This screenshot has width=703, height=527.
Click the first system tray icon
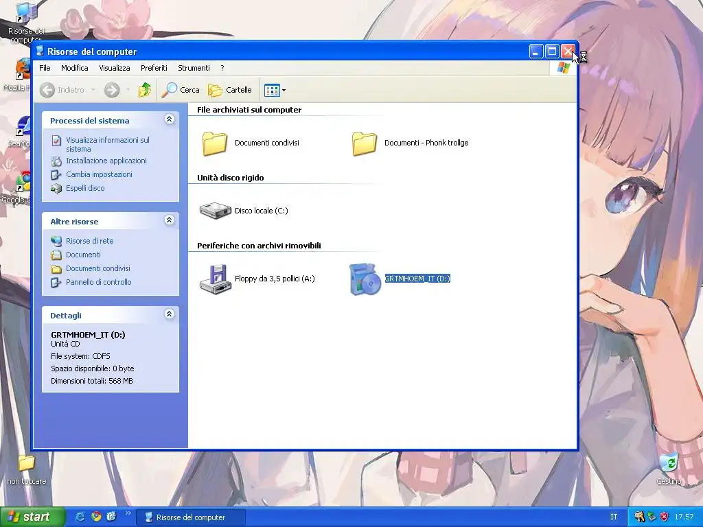[x=639, y=517]
